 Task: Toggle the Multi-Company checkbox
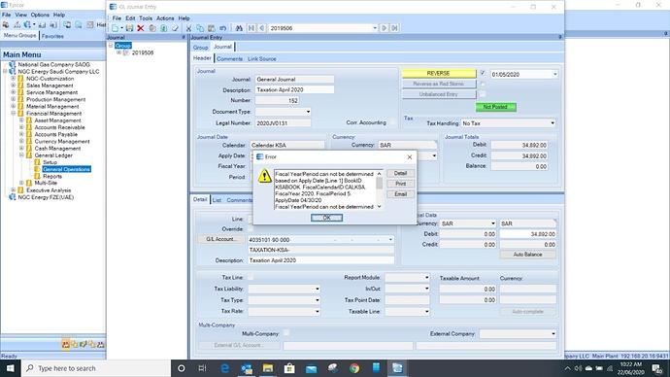[x=286, y=333]
